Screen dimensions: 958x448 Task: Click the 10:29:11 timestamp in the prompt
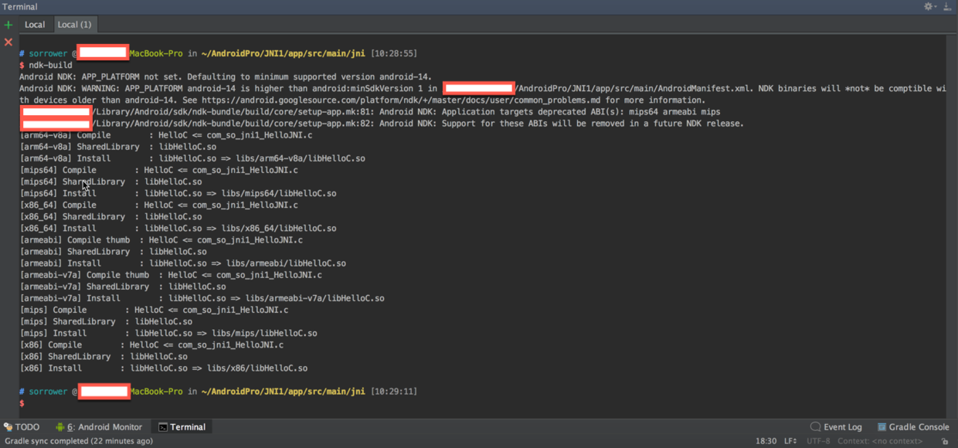coord(394,392)
